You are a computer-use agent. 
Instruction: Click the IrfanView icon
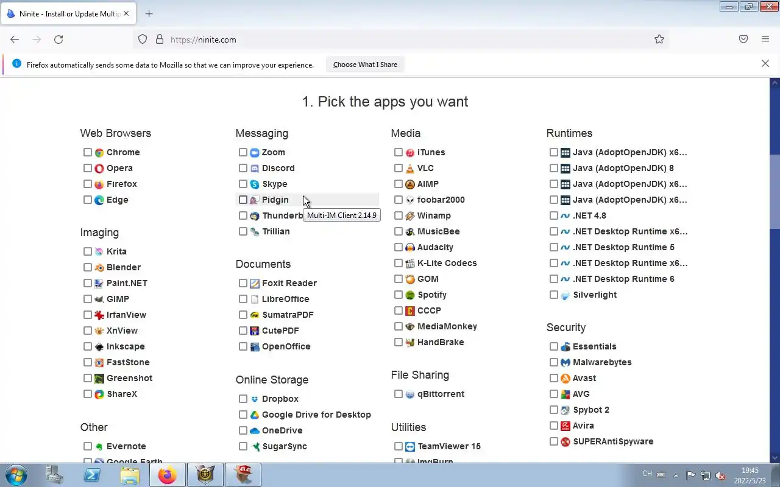99,315
